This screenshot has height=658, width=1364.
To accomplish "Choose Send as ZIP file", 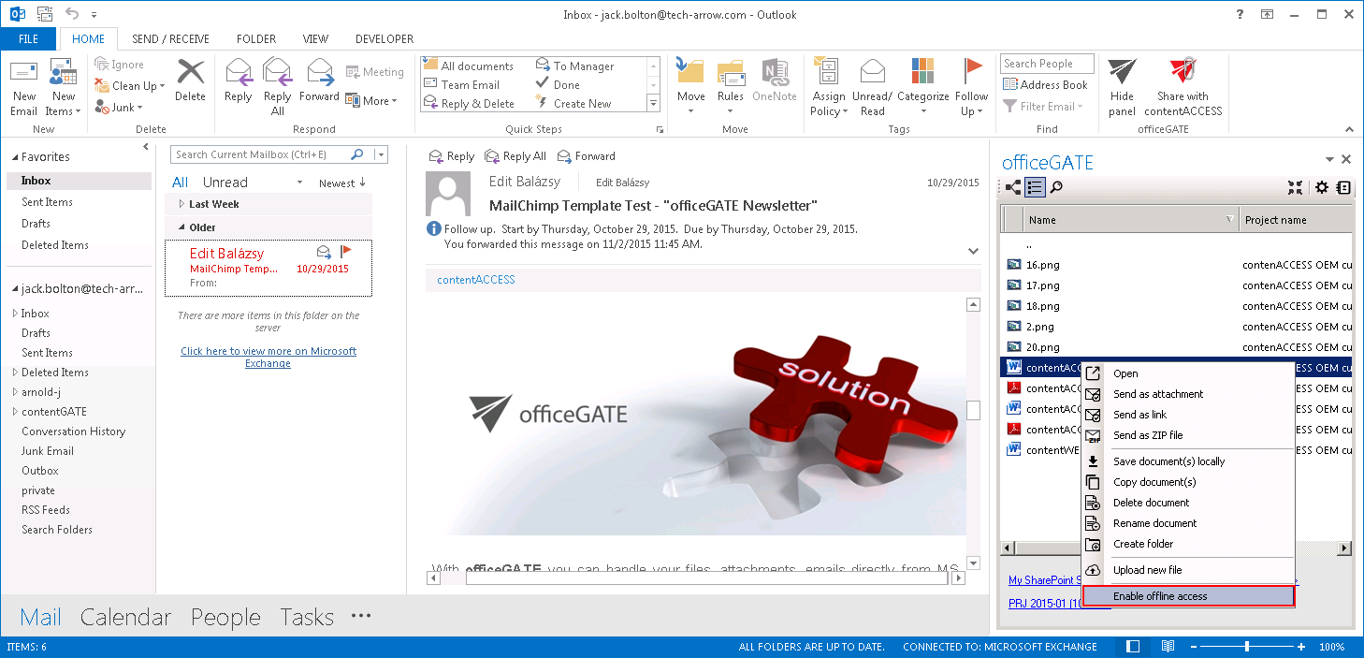I will (x=1188, y=435).
